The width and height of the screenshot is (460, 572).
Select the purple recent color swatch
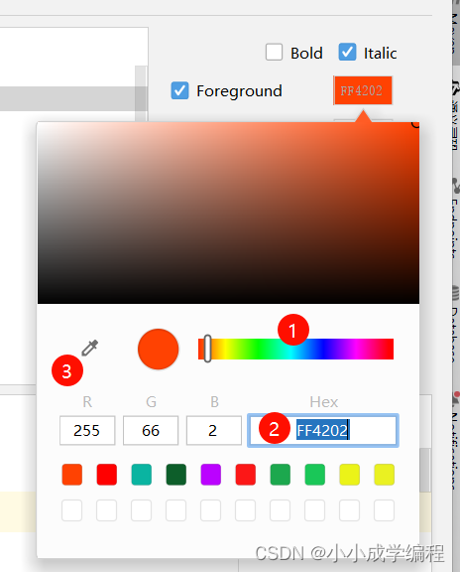[211, 475]
